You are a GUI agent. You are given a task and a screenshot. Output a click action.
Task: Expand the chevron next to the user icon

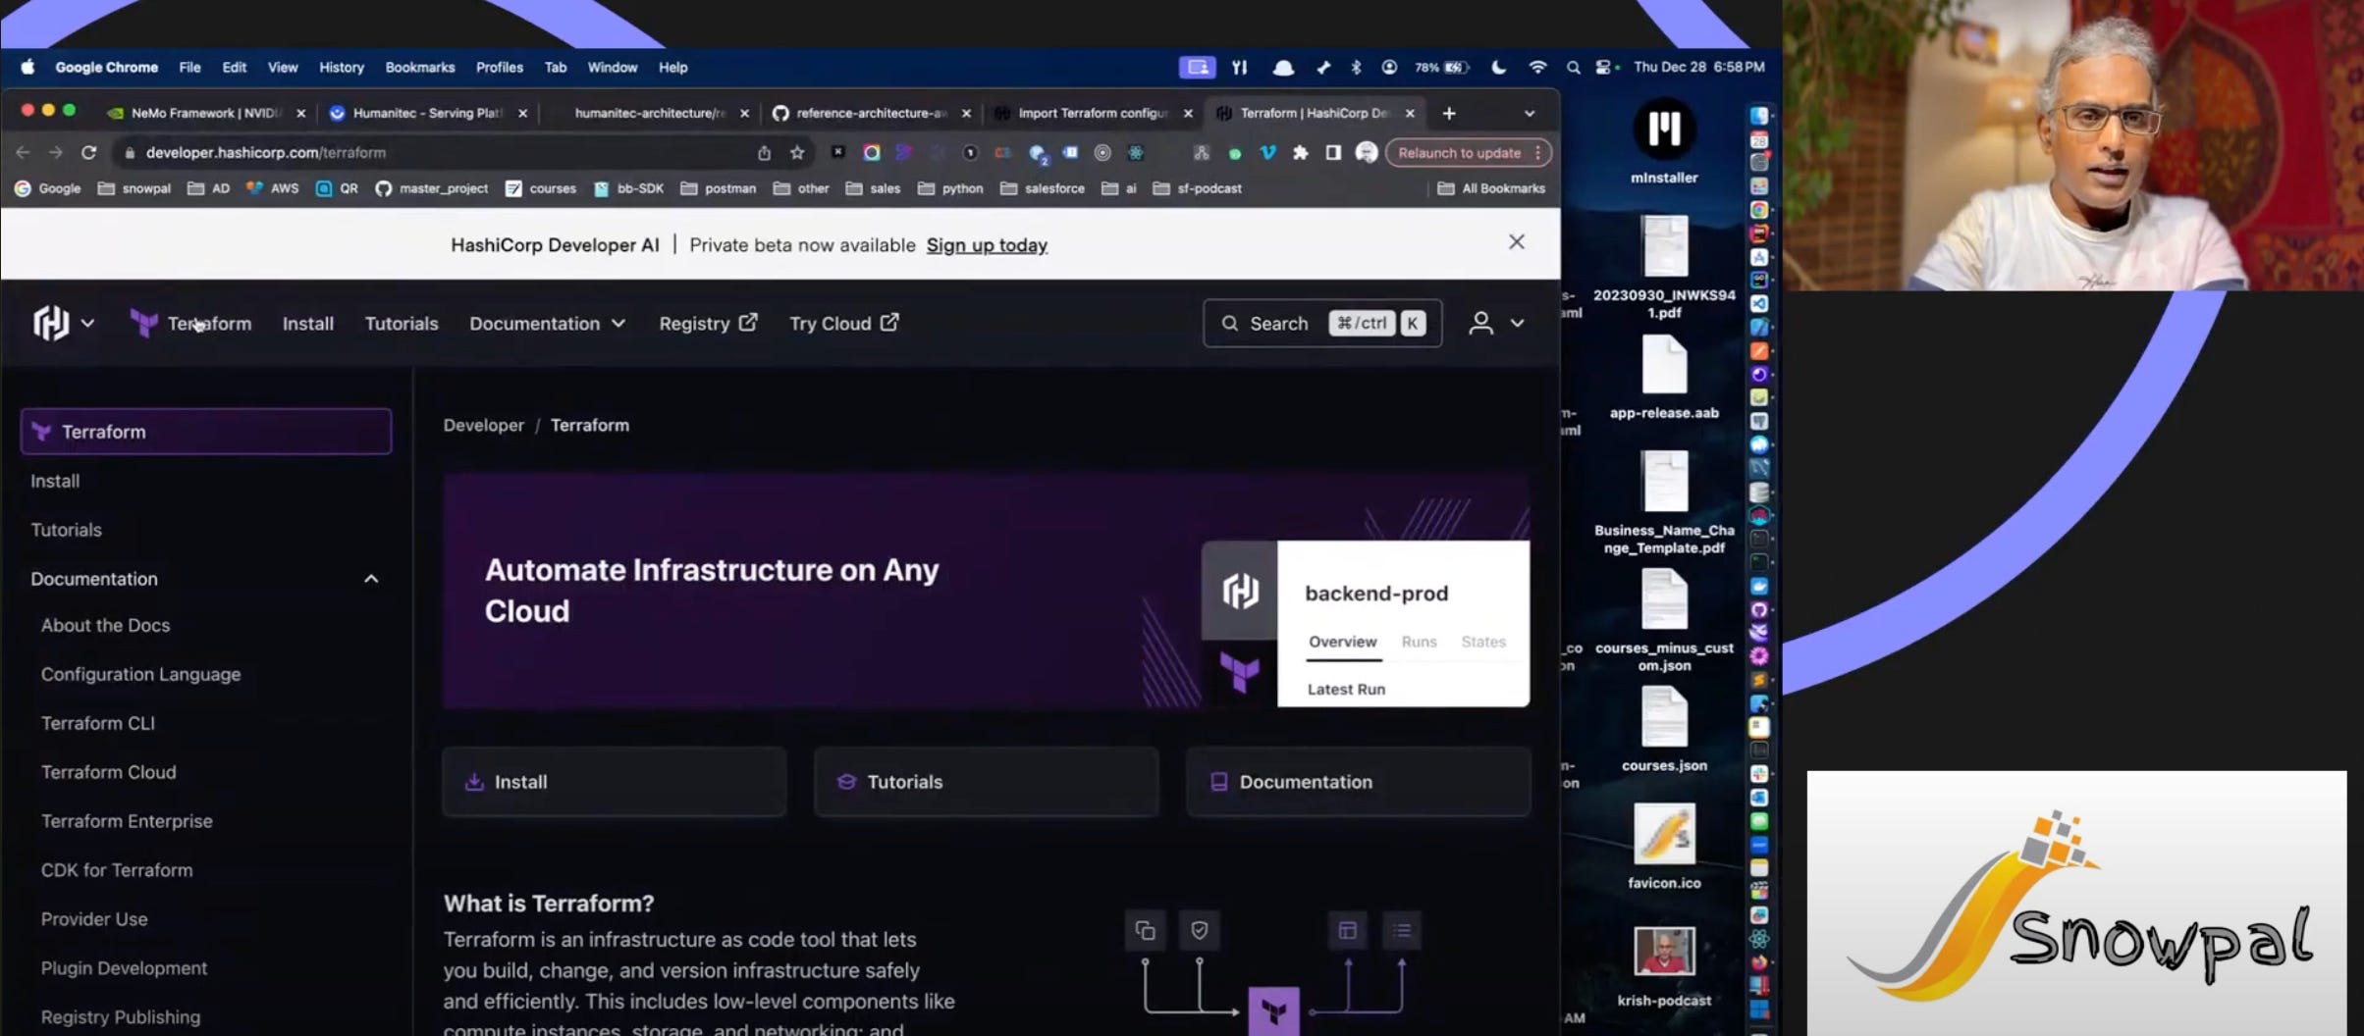click(x=1517, y=323)
